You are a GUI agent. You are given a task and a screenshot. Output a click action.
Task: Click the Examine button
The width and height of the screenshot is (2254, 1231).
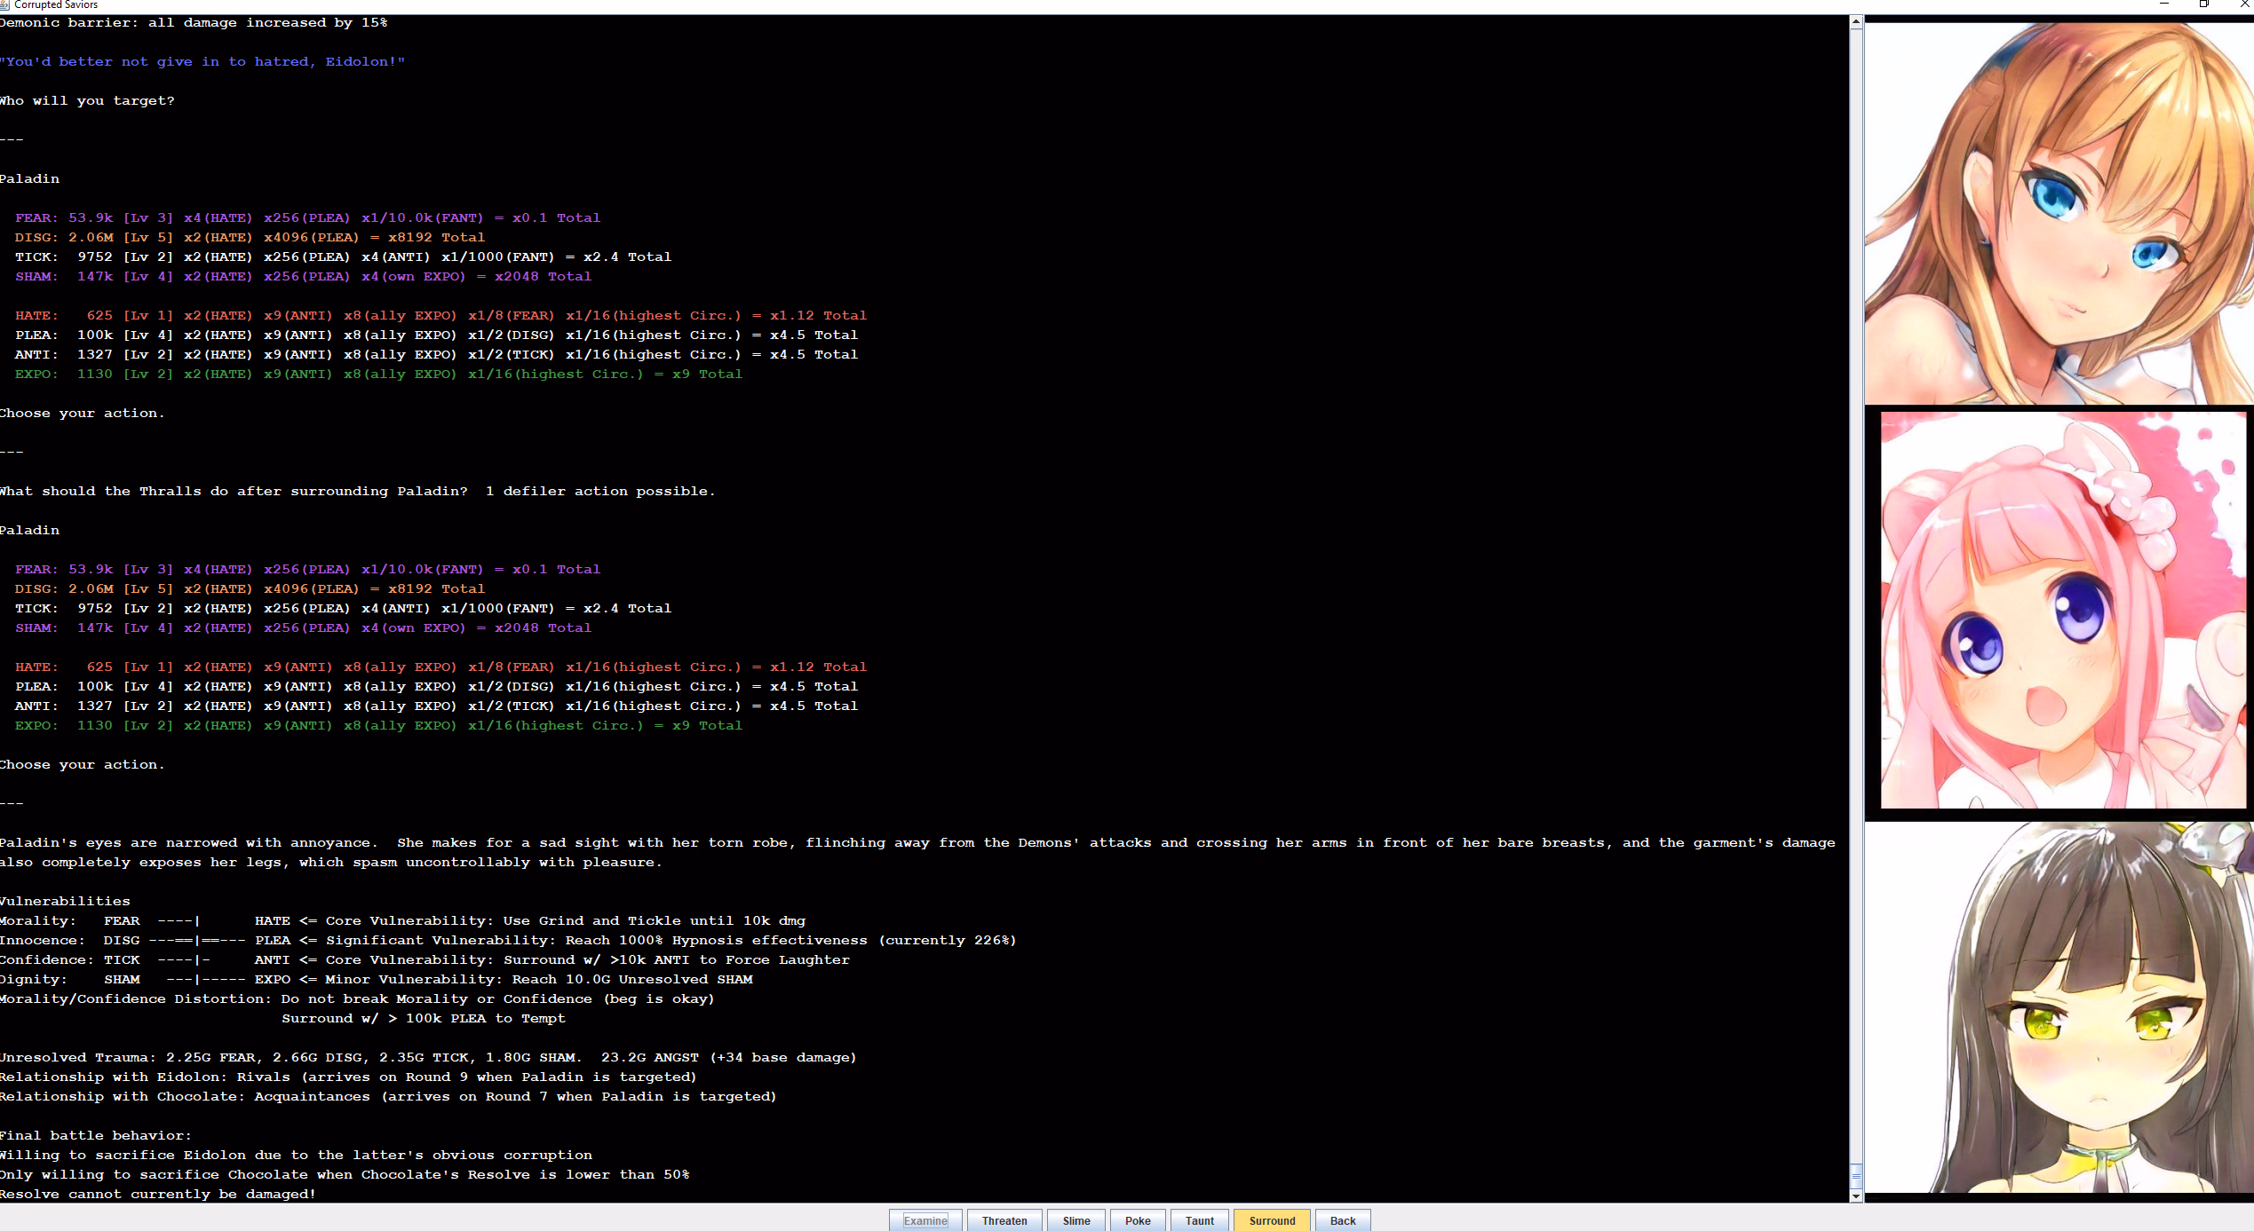925,1220
